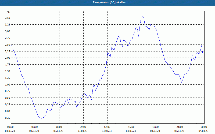The height and width of the screenshot is (134, 215).
Task: Select the 3,25 y-axis label
Action: point(8,25)
